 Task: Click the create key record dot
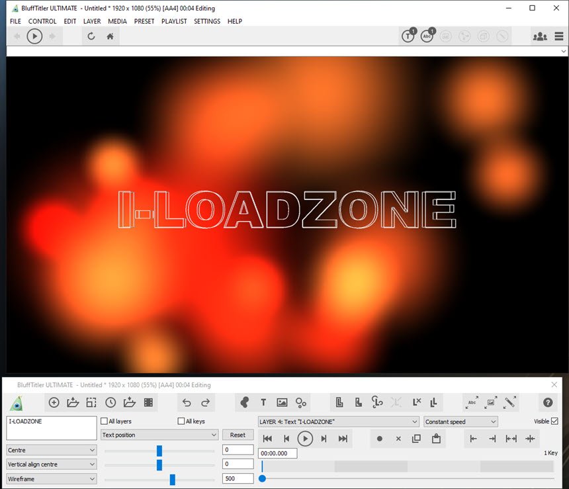tap(380, 439)
